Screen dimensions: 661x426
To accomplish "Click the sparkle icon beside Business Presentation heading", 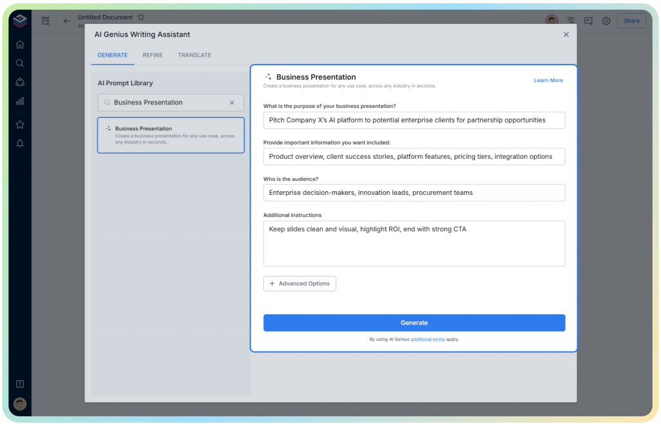I will (268, 77).
